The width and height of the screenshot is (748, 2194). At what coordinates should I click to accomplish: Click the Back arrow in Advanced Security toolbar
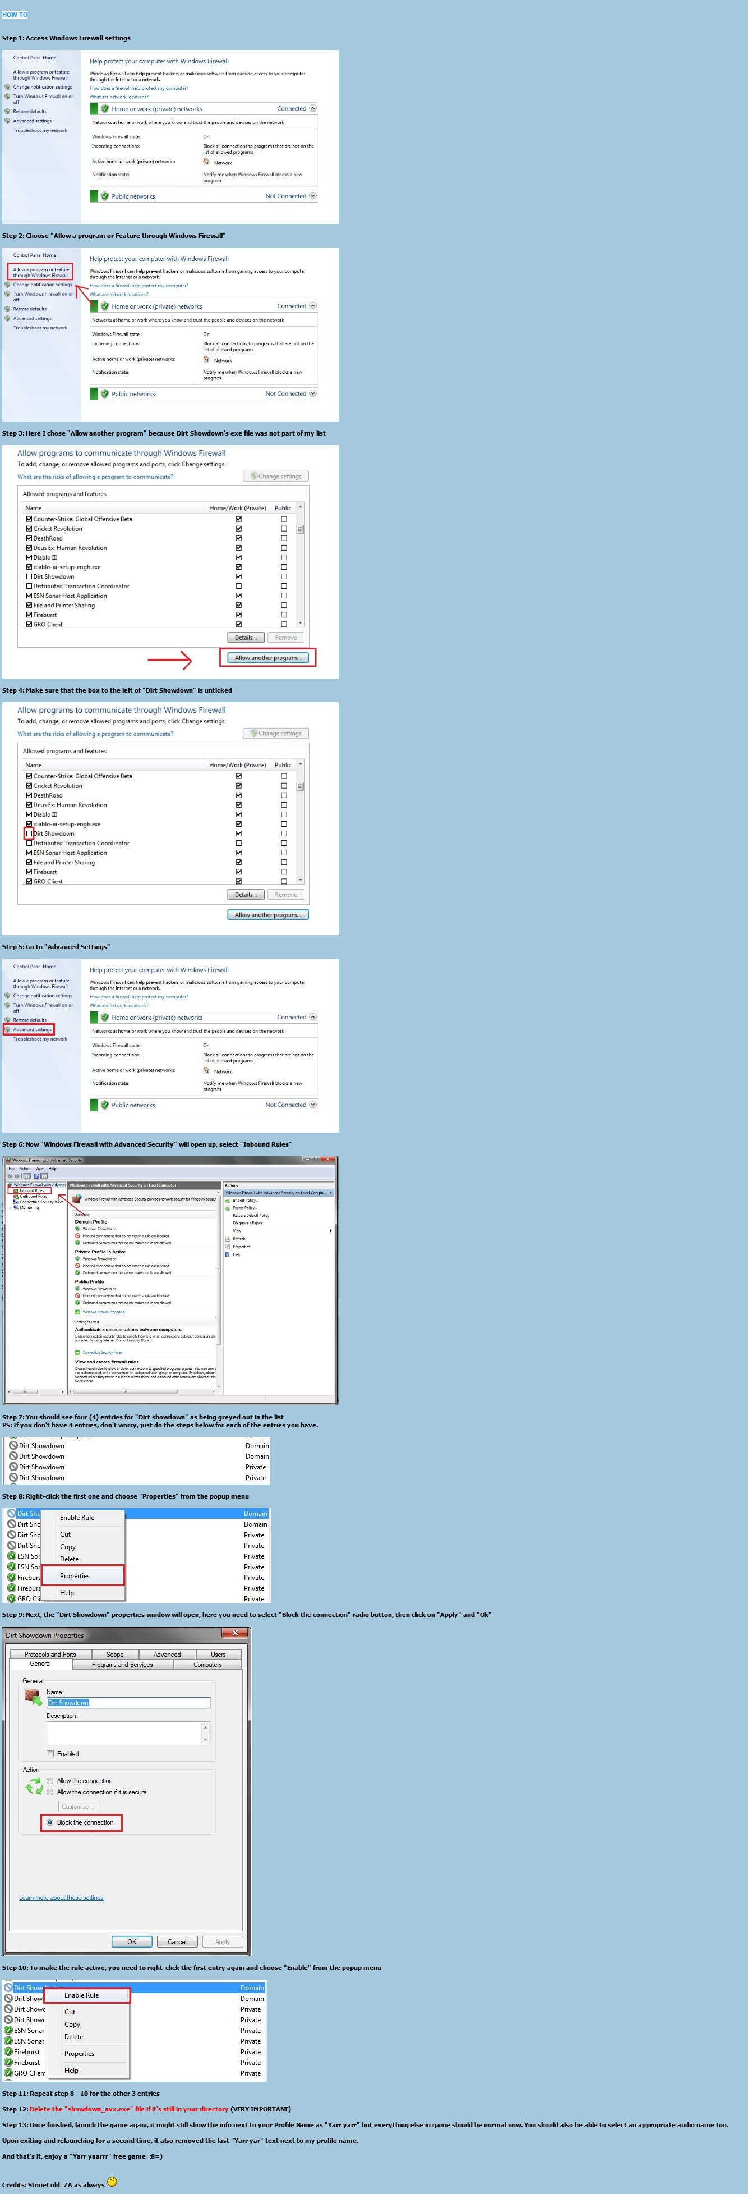click(x=10, y=1176)
